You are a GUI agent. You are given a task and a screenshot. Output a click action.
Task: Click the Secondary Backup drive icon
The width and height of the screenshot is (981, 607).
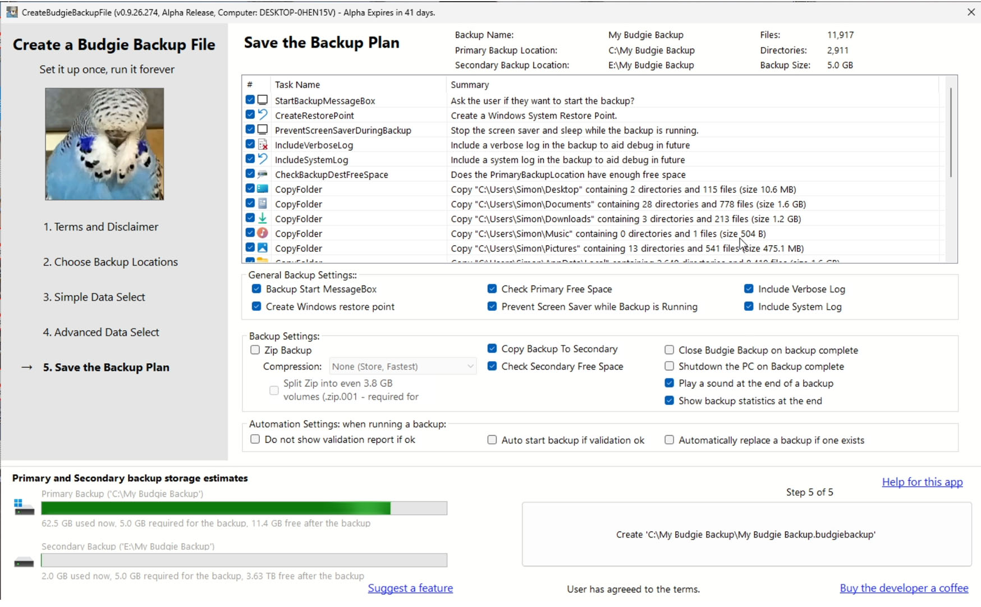[x=24, y=562]
